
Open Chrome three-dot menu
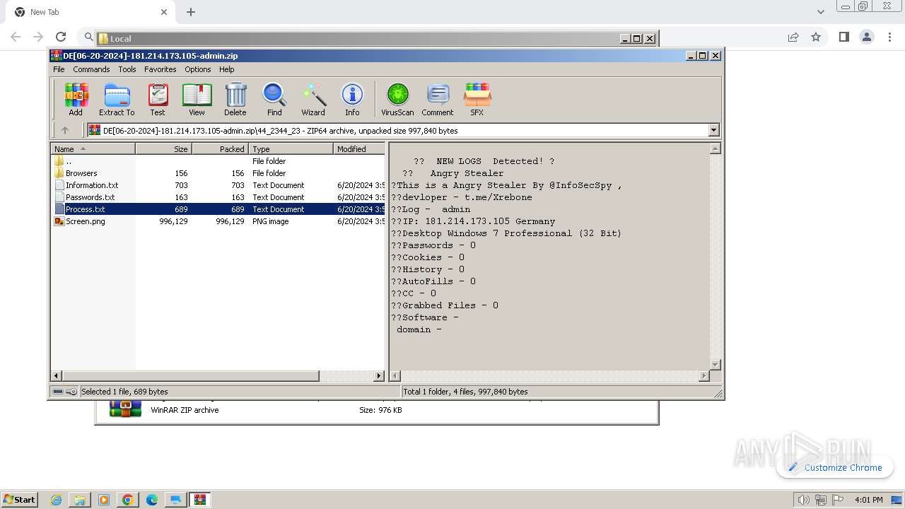click(x=889, y=37)
